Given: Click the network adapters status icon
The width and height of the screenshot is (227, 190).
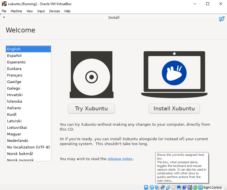Looking at the screenshot, I should pos(163,187).
